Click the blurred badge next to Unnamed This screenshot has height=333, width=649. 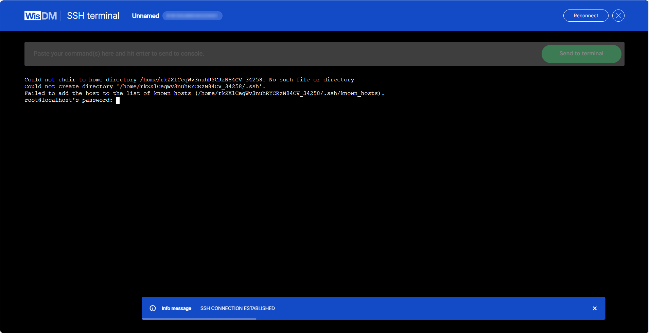[192, 16]
